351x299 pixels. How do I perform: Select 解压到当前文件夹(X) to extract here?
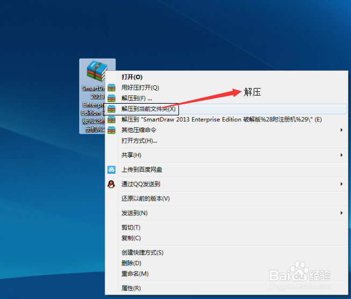(x=226, y=109)
